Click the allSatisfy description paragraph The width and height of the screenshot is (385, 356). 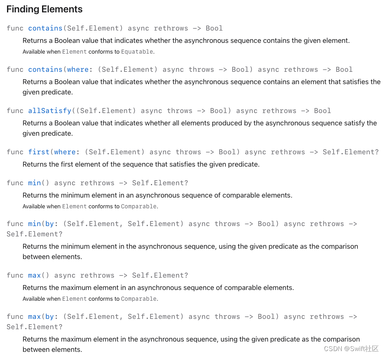[x=200, y=128]
